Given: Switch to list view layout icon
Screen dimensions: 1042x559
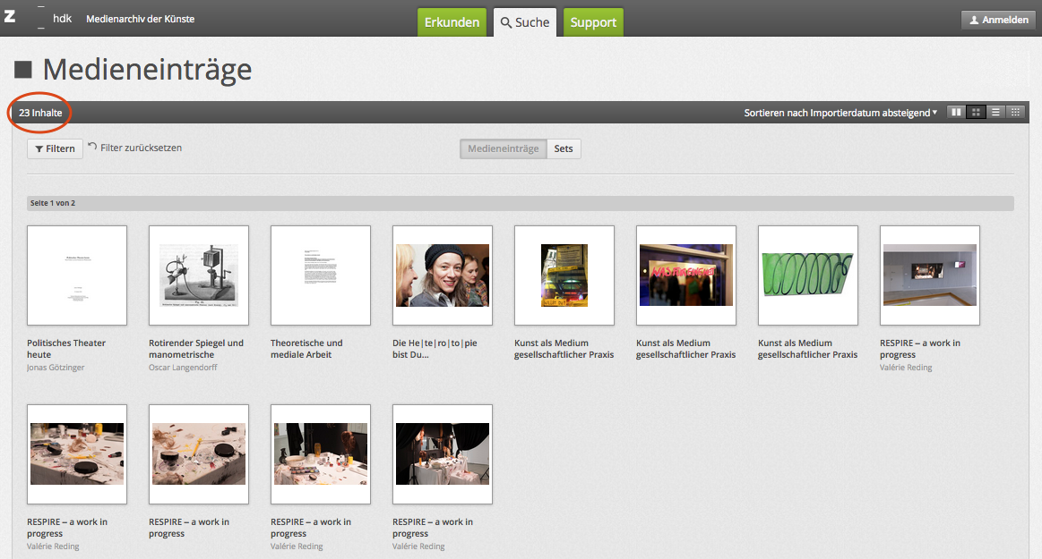Looking at the screenshot, I should (995, 113).
